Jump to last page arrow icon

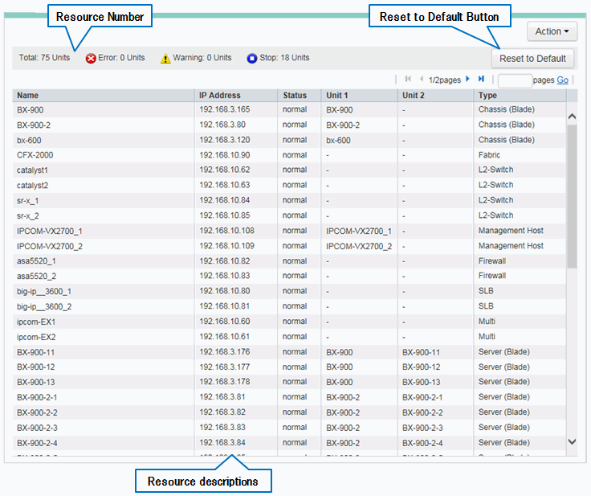click(481, 79)
